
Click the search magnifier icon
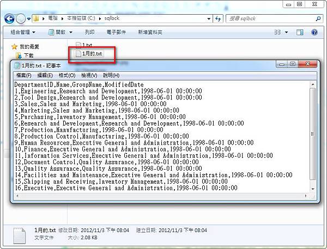[x=318, y=18]
